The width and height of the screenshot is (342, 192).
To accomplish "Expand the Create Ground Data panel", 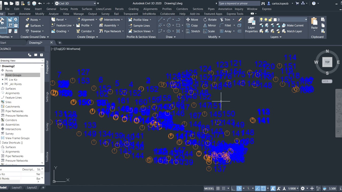I will (x=35, y=37).
